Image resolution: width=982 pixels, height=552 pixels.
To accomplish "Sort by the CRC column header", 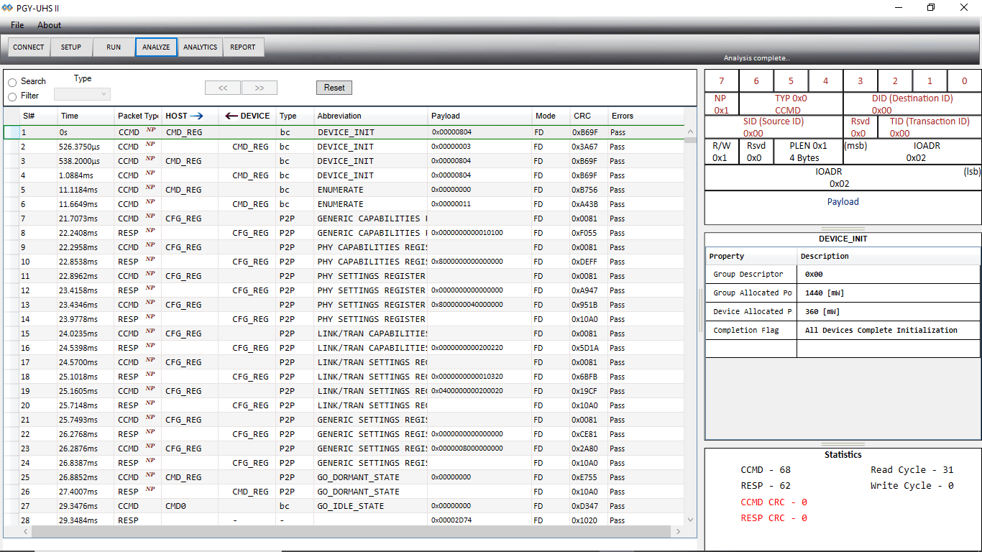I will coord(582,116).
